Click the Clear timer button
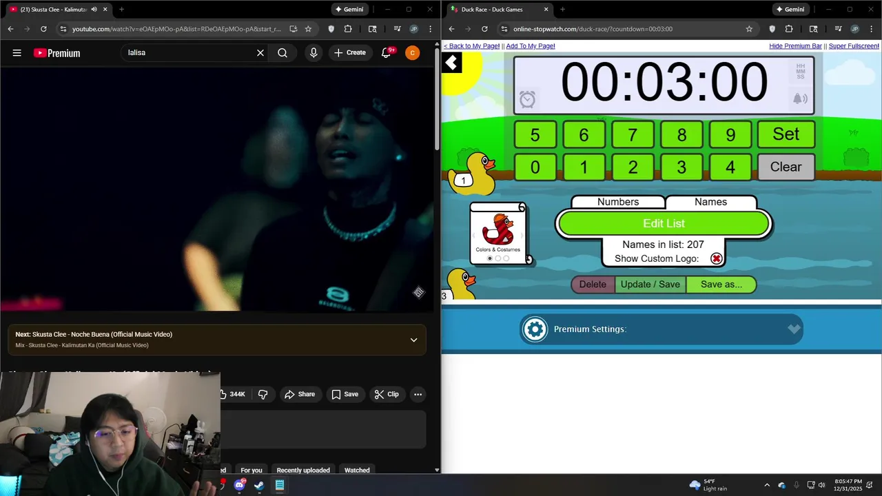The height and width of the screenshot is (496, 882). 786,167
